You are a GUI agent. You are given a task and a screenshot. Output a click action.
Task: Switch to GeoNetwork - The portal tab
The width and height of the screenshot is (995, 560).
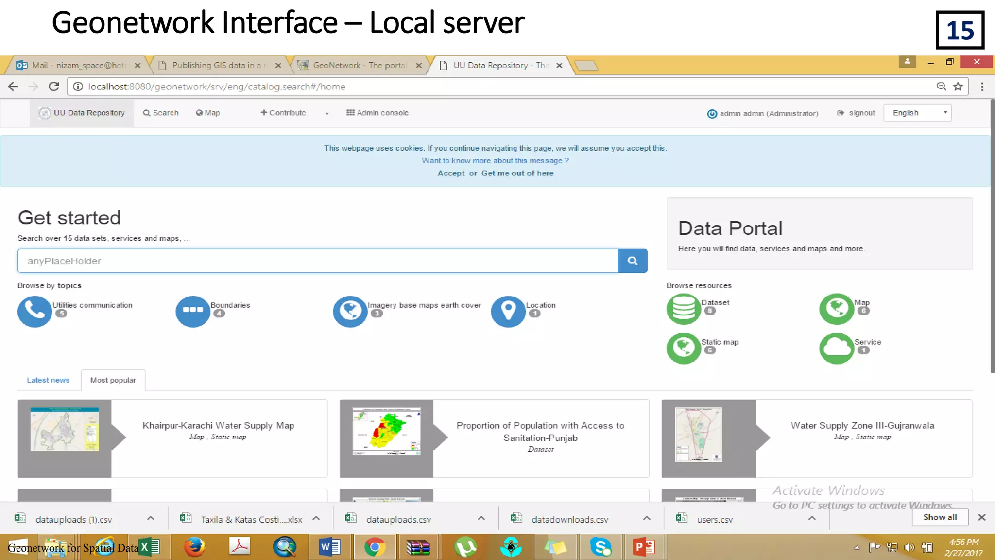click(x=360, y=65)
